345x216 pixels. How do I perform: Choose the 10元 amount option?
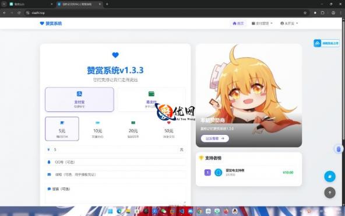(97, 128)
